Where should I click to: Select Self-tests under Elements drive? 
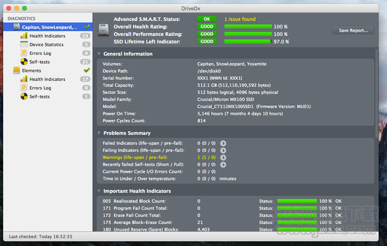coord(39,97)
